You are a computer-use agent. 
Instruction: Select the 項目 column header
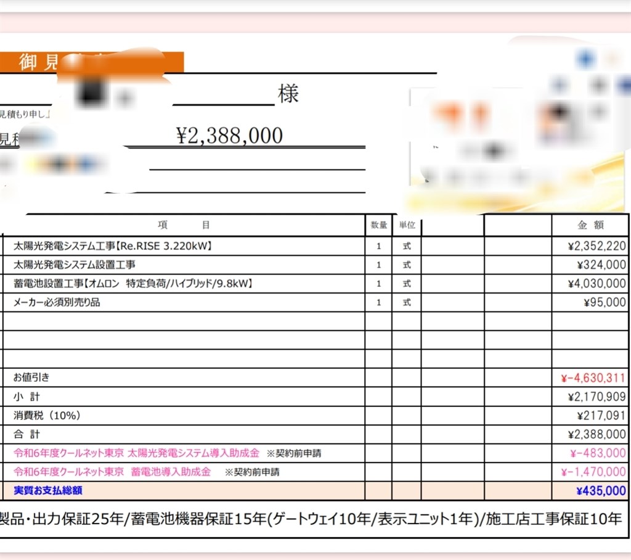184,224
